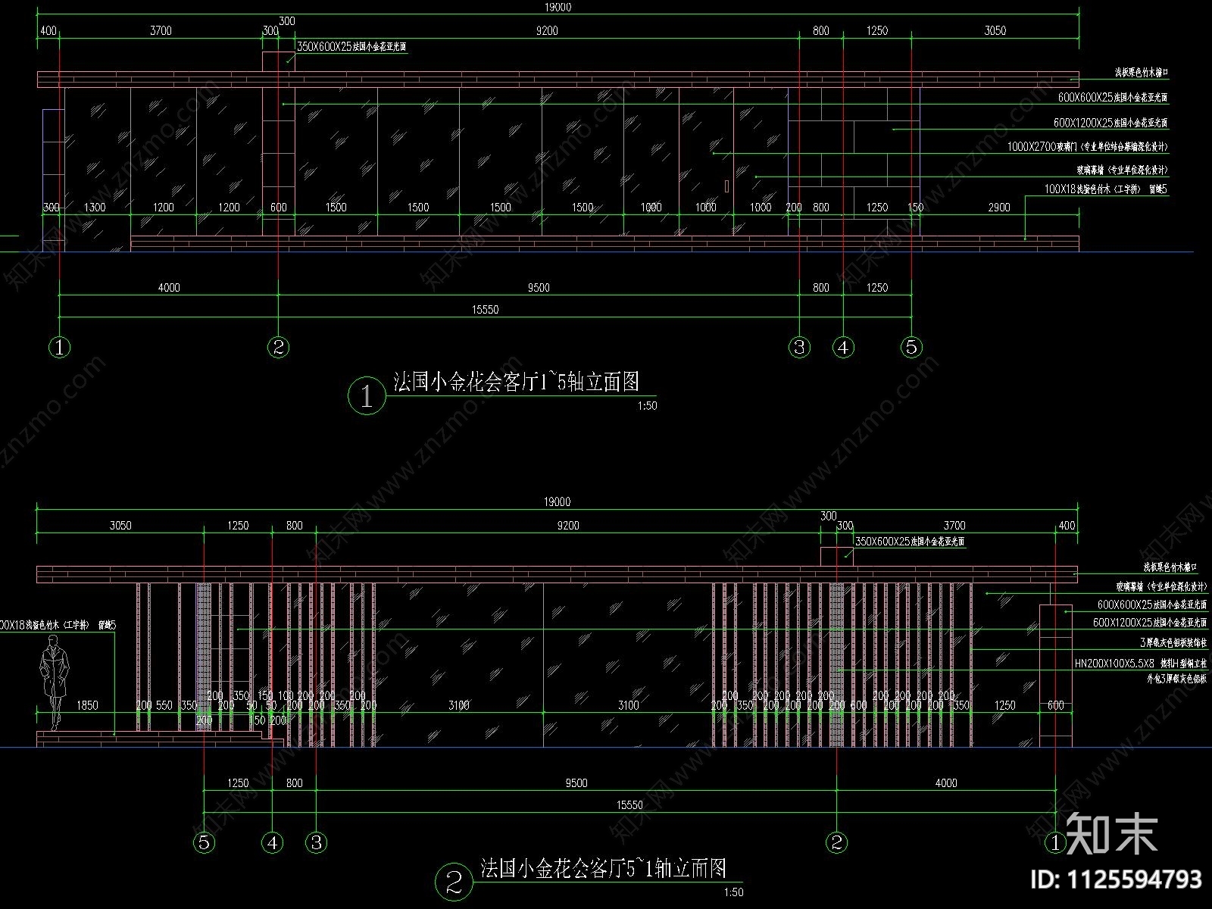Select axis bubble 2 in lower elevation
1212x909 pixels.
tap(836, 842)
